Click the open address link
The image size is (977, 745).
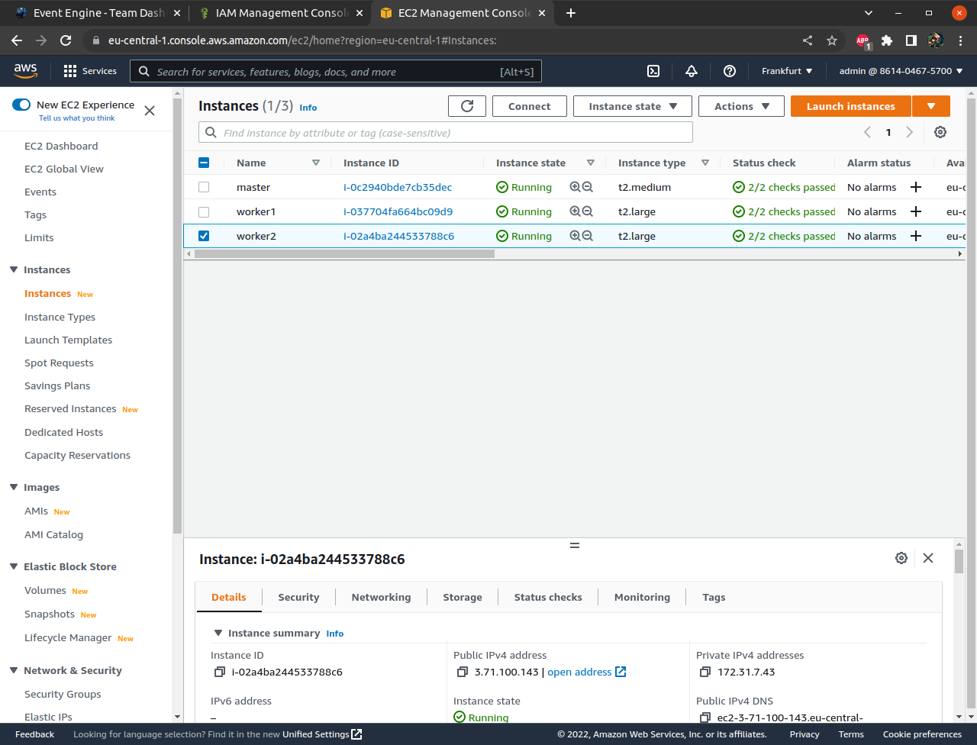coord(586,672)
